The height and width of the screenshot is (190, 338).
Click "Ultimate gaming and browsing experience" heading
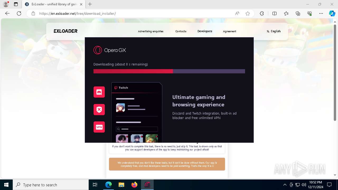tap(199, 101)
